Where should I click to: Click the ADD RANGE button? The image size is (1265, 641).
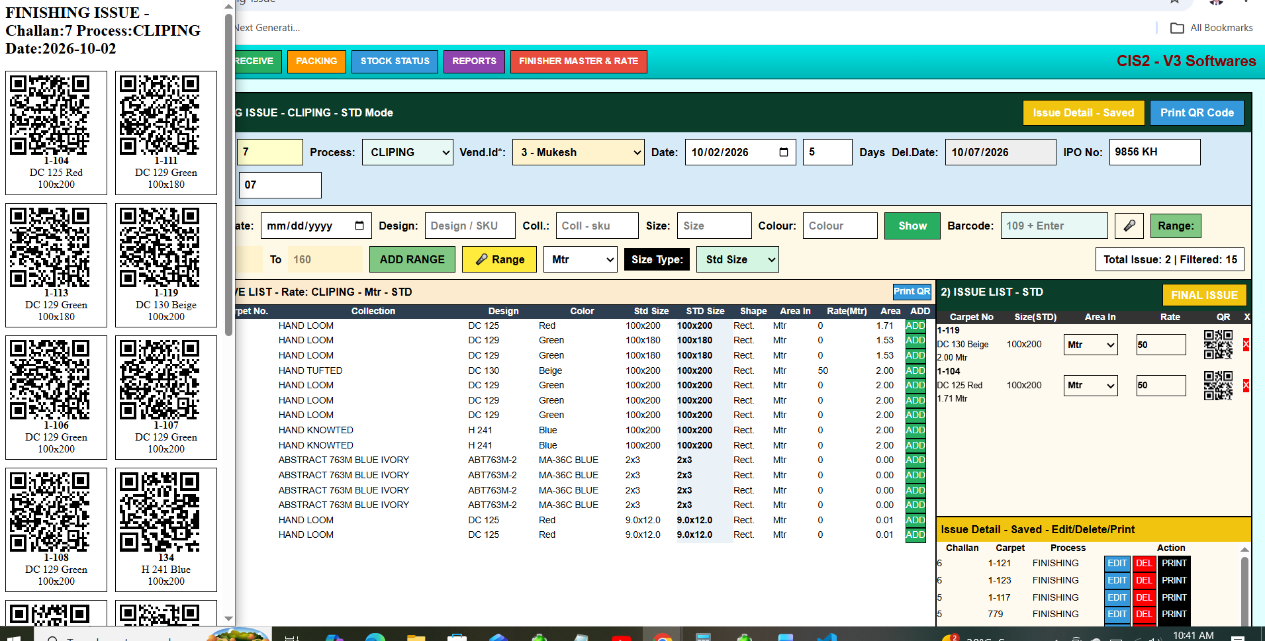(x=412, y=259)
